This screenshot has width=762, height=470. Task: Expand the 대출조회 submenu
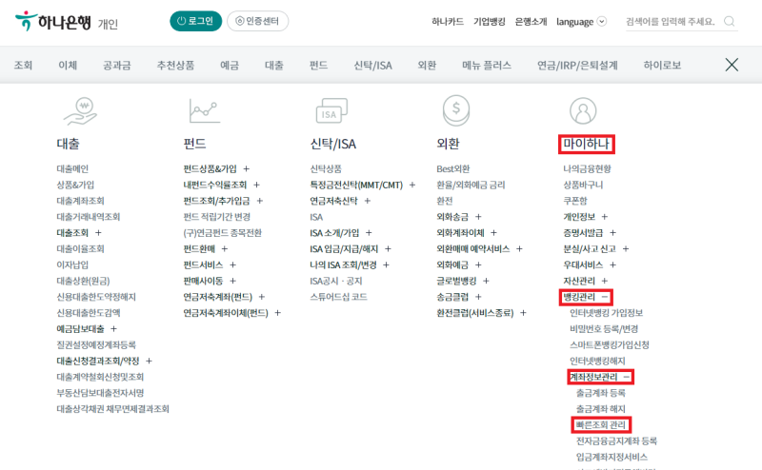tap(98, 232)
